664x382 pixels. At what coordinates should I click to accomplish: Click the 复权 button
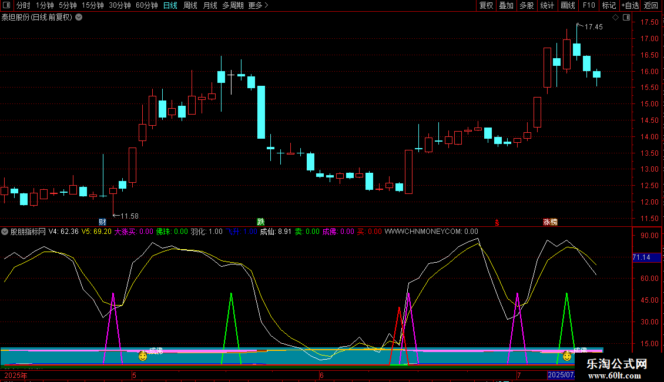(x=487, y=5)
